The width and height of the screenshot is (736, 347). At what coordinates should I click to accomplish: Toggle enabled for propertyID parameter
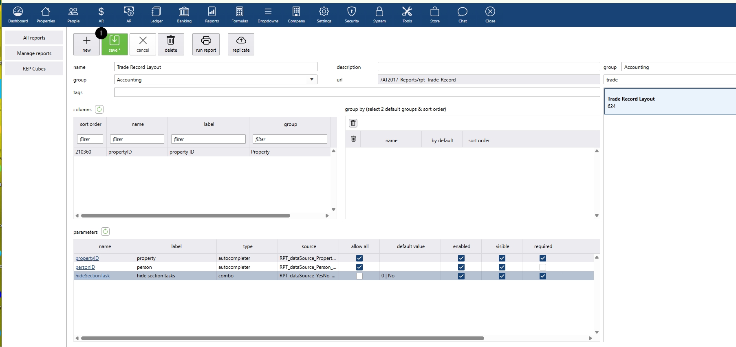click(x=461, y=258)
